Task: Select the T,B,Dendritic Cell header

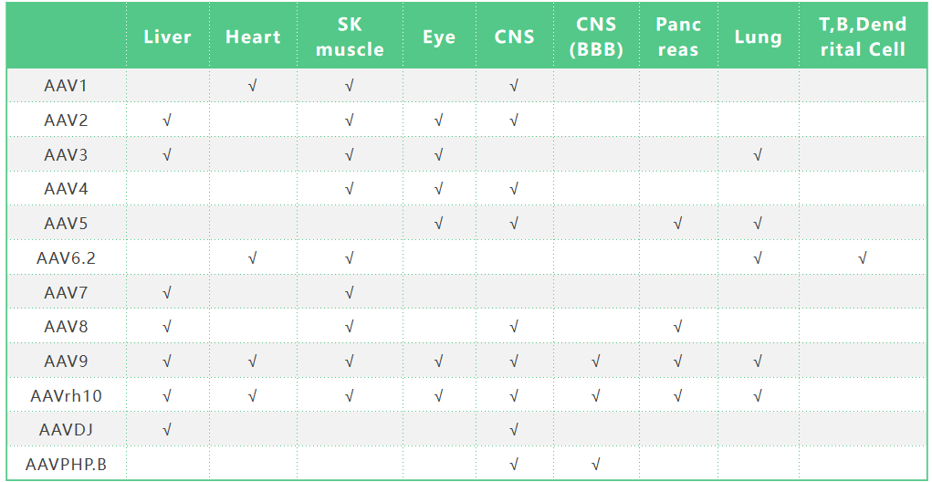Action: 863,37
